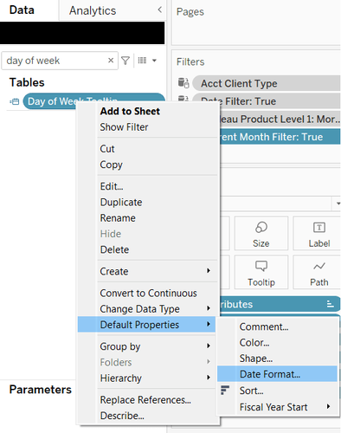Viewport: 341px width, 433px height.
Task: Open the Tooltip marks card
Action: [261, 272]
